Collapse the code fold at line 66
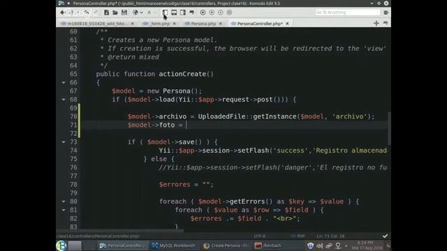 coord(64,82)
